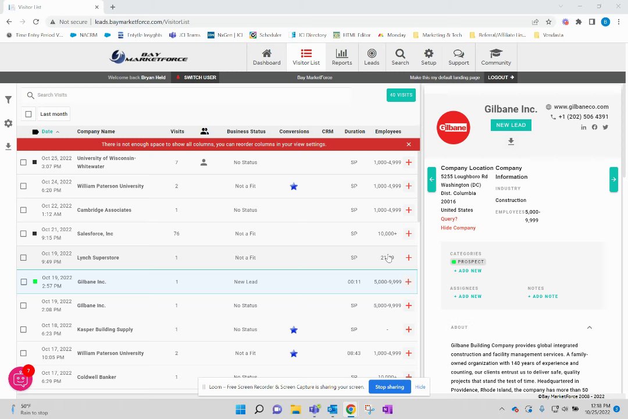Click the conversion star in Kasper Building Supply row
Viewport: 628px width, 419px height.
[x=294, y=329]
